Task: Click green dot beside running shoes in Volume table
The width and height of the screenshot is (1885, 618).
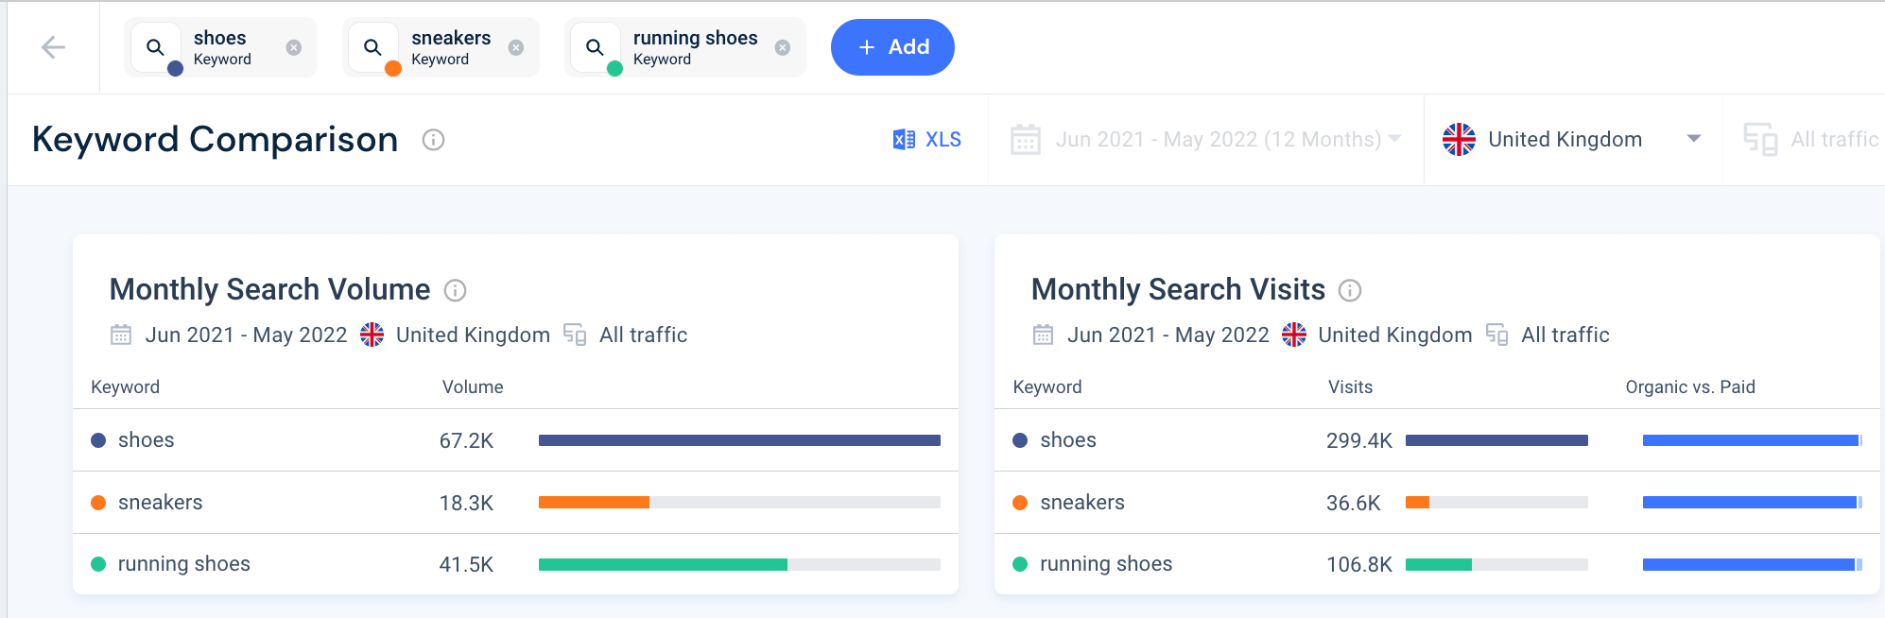Action: click(x=98, y=564)
